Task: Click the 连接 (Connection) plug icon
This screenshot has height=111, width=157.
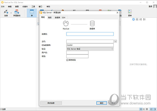Action: pyautogui.click(x=6, y=12)
